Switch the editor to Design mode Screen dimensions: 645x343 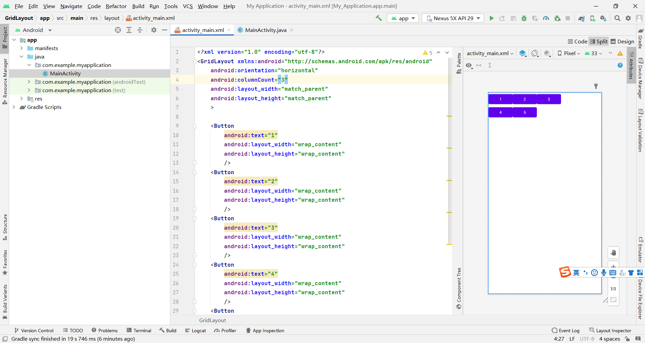(x=622, y=41)
